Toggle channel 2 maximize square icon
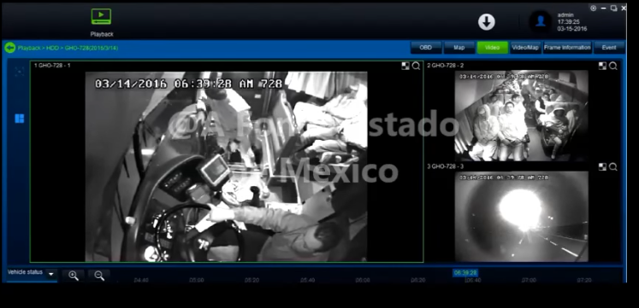This screenshot has height=308, width=639. (x=602, y=66)
